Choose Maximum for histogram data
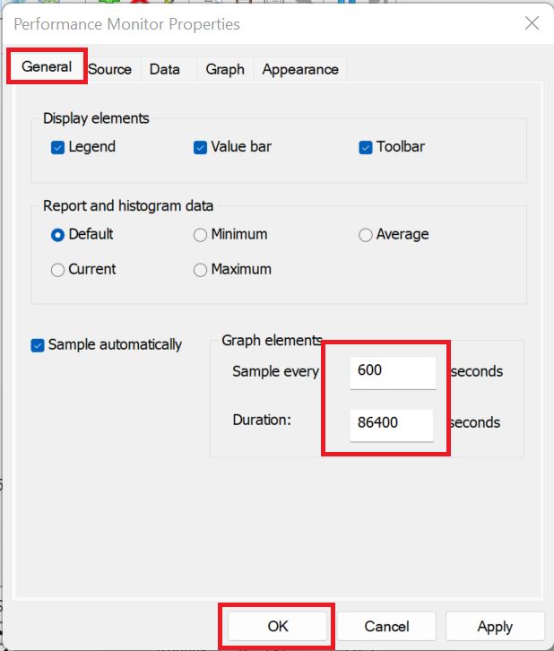The height and width of the screenshot is (651, 554). (201, 270)
